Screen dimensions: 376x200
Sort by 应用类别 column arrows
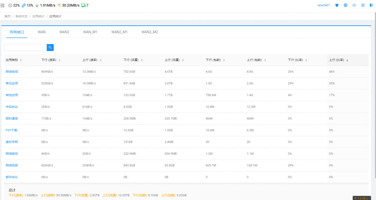[x=21, y=60]
